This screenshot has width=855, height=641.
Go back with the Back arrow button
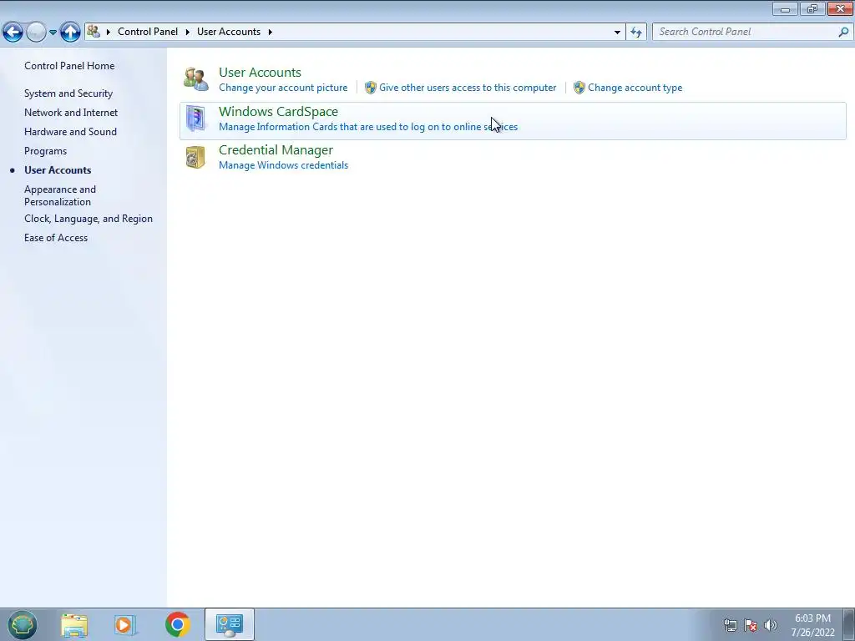(x=13, y=33)
